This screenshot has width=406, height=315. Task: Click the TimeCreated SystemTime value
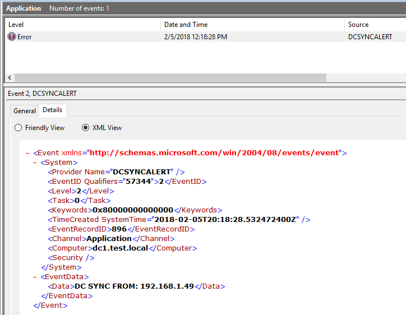point(225,220)
